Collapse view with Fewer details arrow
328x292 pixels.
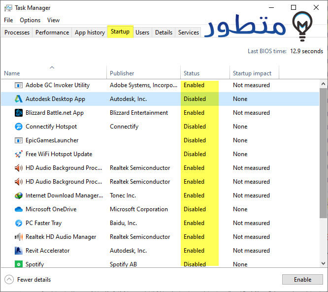click(9, 280)
